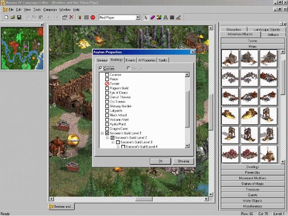Select the last brush tool in toolbar

(x=179, y=18)
